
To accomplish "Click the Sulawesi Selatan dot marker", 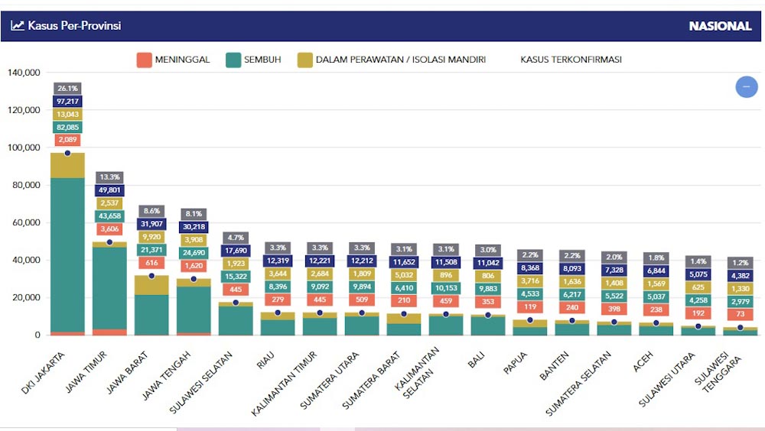I will pos(236,303).
